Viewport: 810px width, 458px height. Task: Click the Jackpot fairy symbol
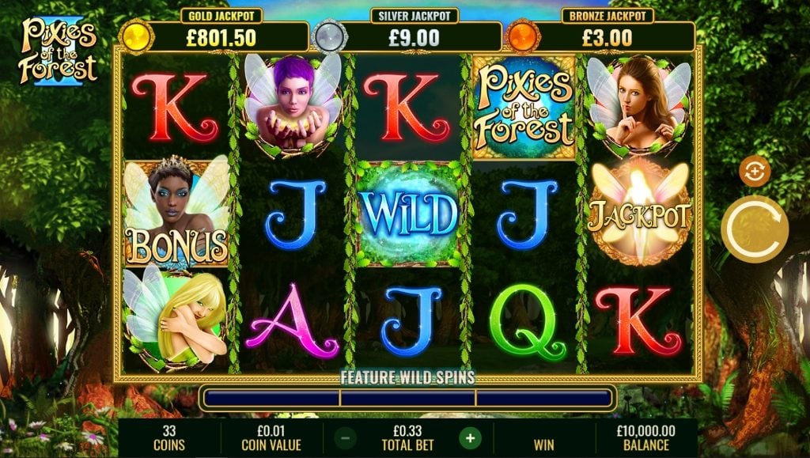tap(639, 214)
